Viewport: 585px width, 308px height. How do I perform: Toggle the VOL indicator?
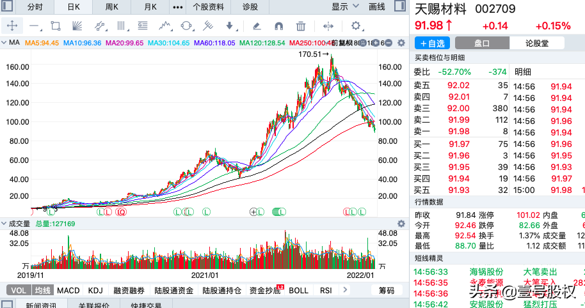tap(19, 290)
